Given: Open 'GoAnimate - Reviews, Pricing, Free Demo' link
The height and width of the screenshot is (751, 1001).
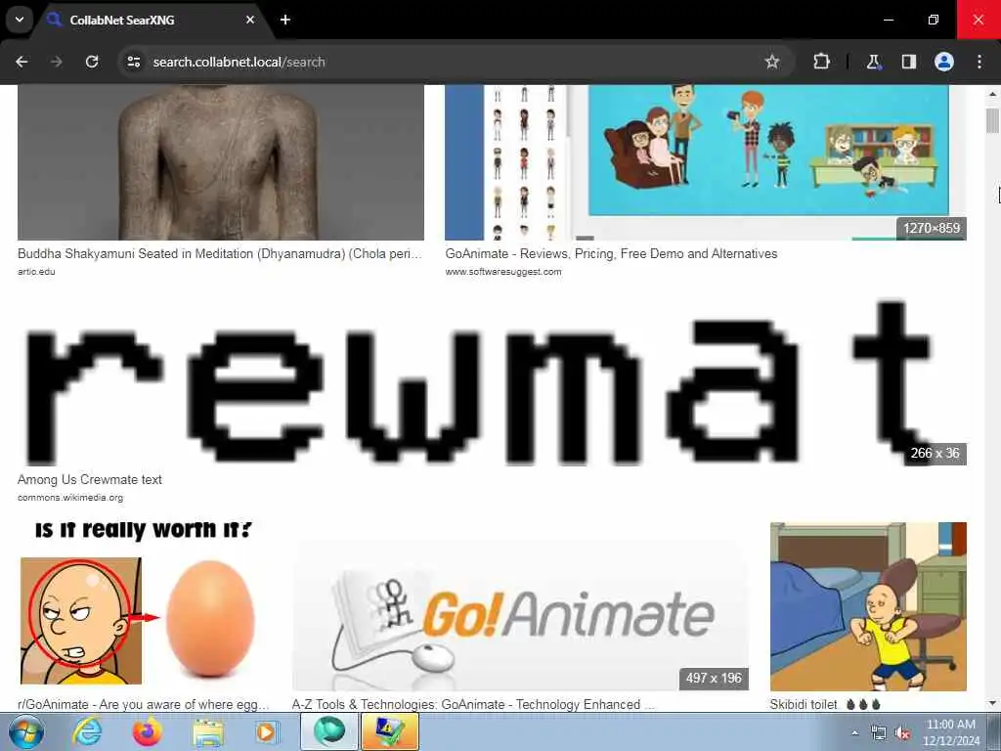Looking at the screenshot, I should (611, 253).
